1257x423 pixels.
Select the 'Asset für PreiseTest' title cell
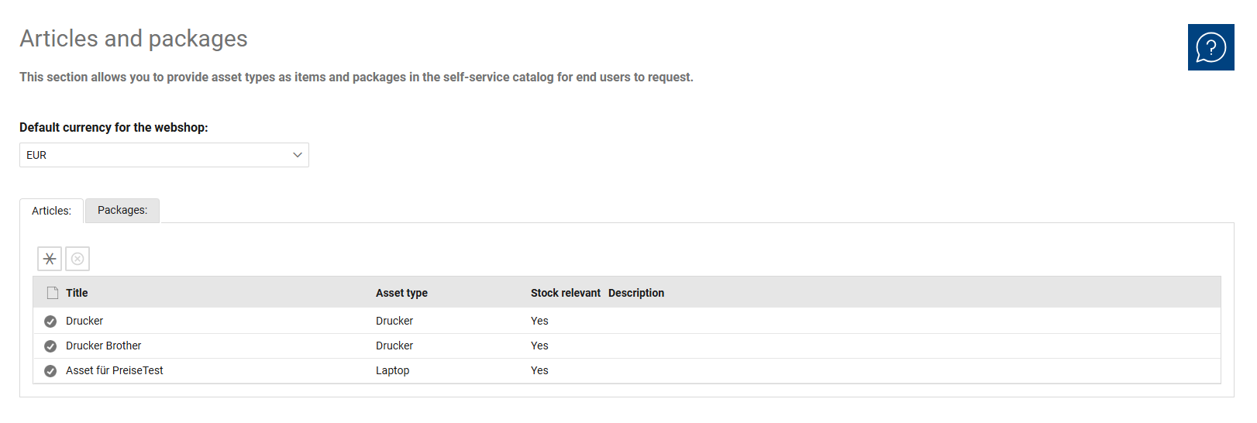(115, 370)
